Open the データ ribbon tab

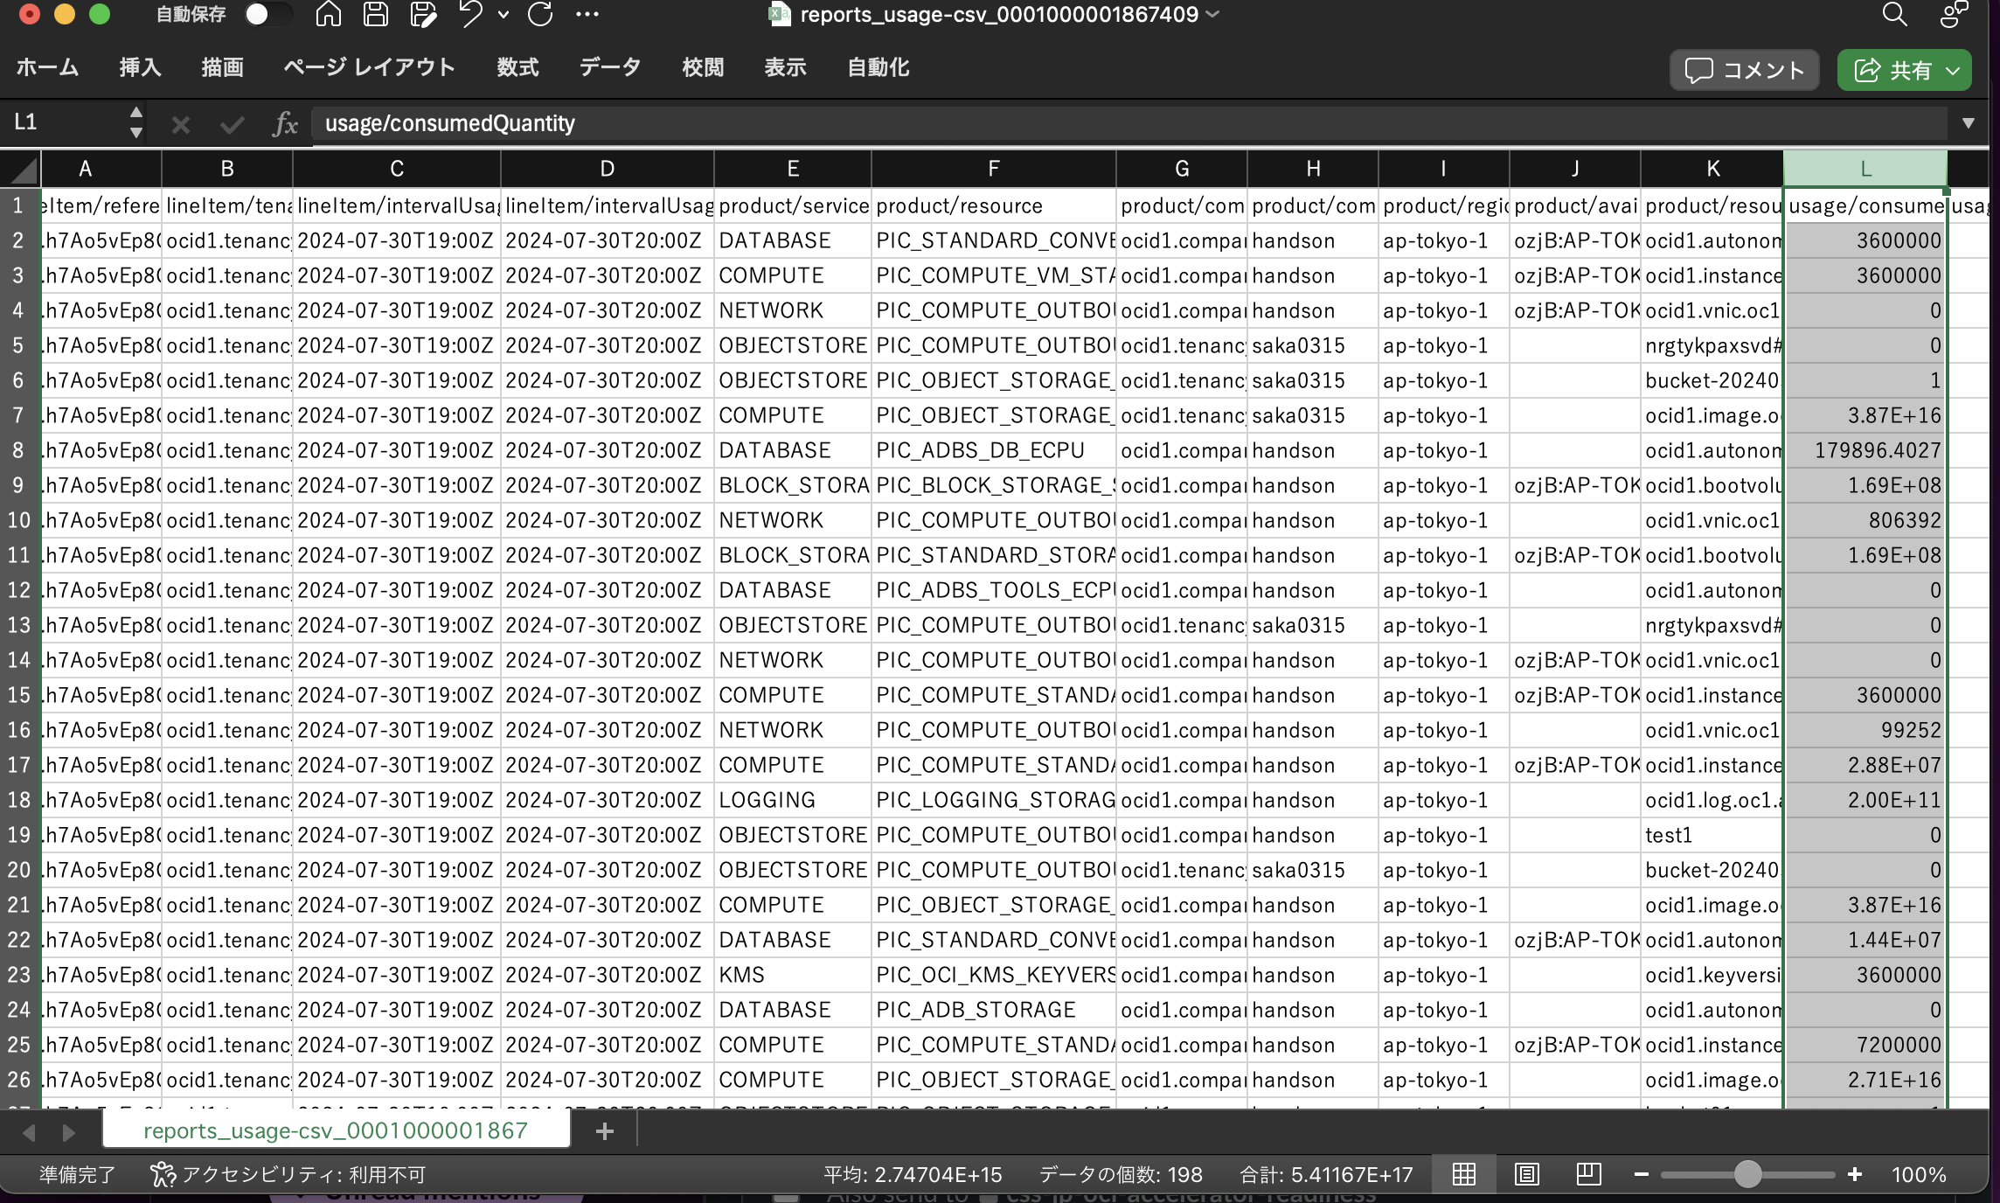pyautogui.click(x=609, y=67)
